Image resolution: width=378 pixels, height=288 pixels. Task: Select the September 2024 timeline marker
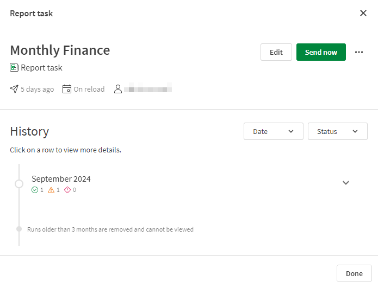tap(19, 184)
